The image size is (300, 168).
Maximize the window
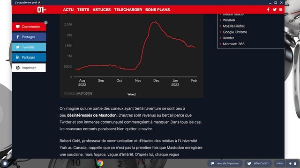coord(276,3)
